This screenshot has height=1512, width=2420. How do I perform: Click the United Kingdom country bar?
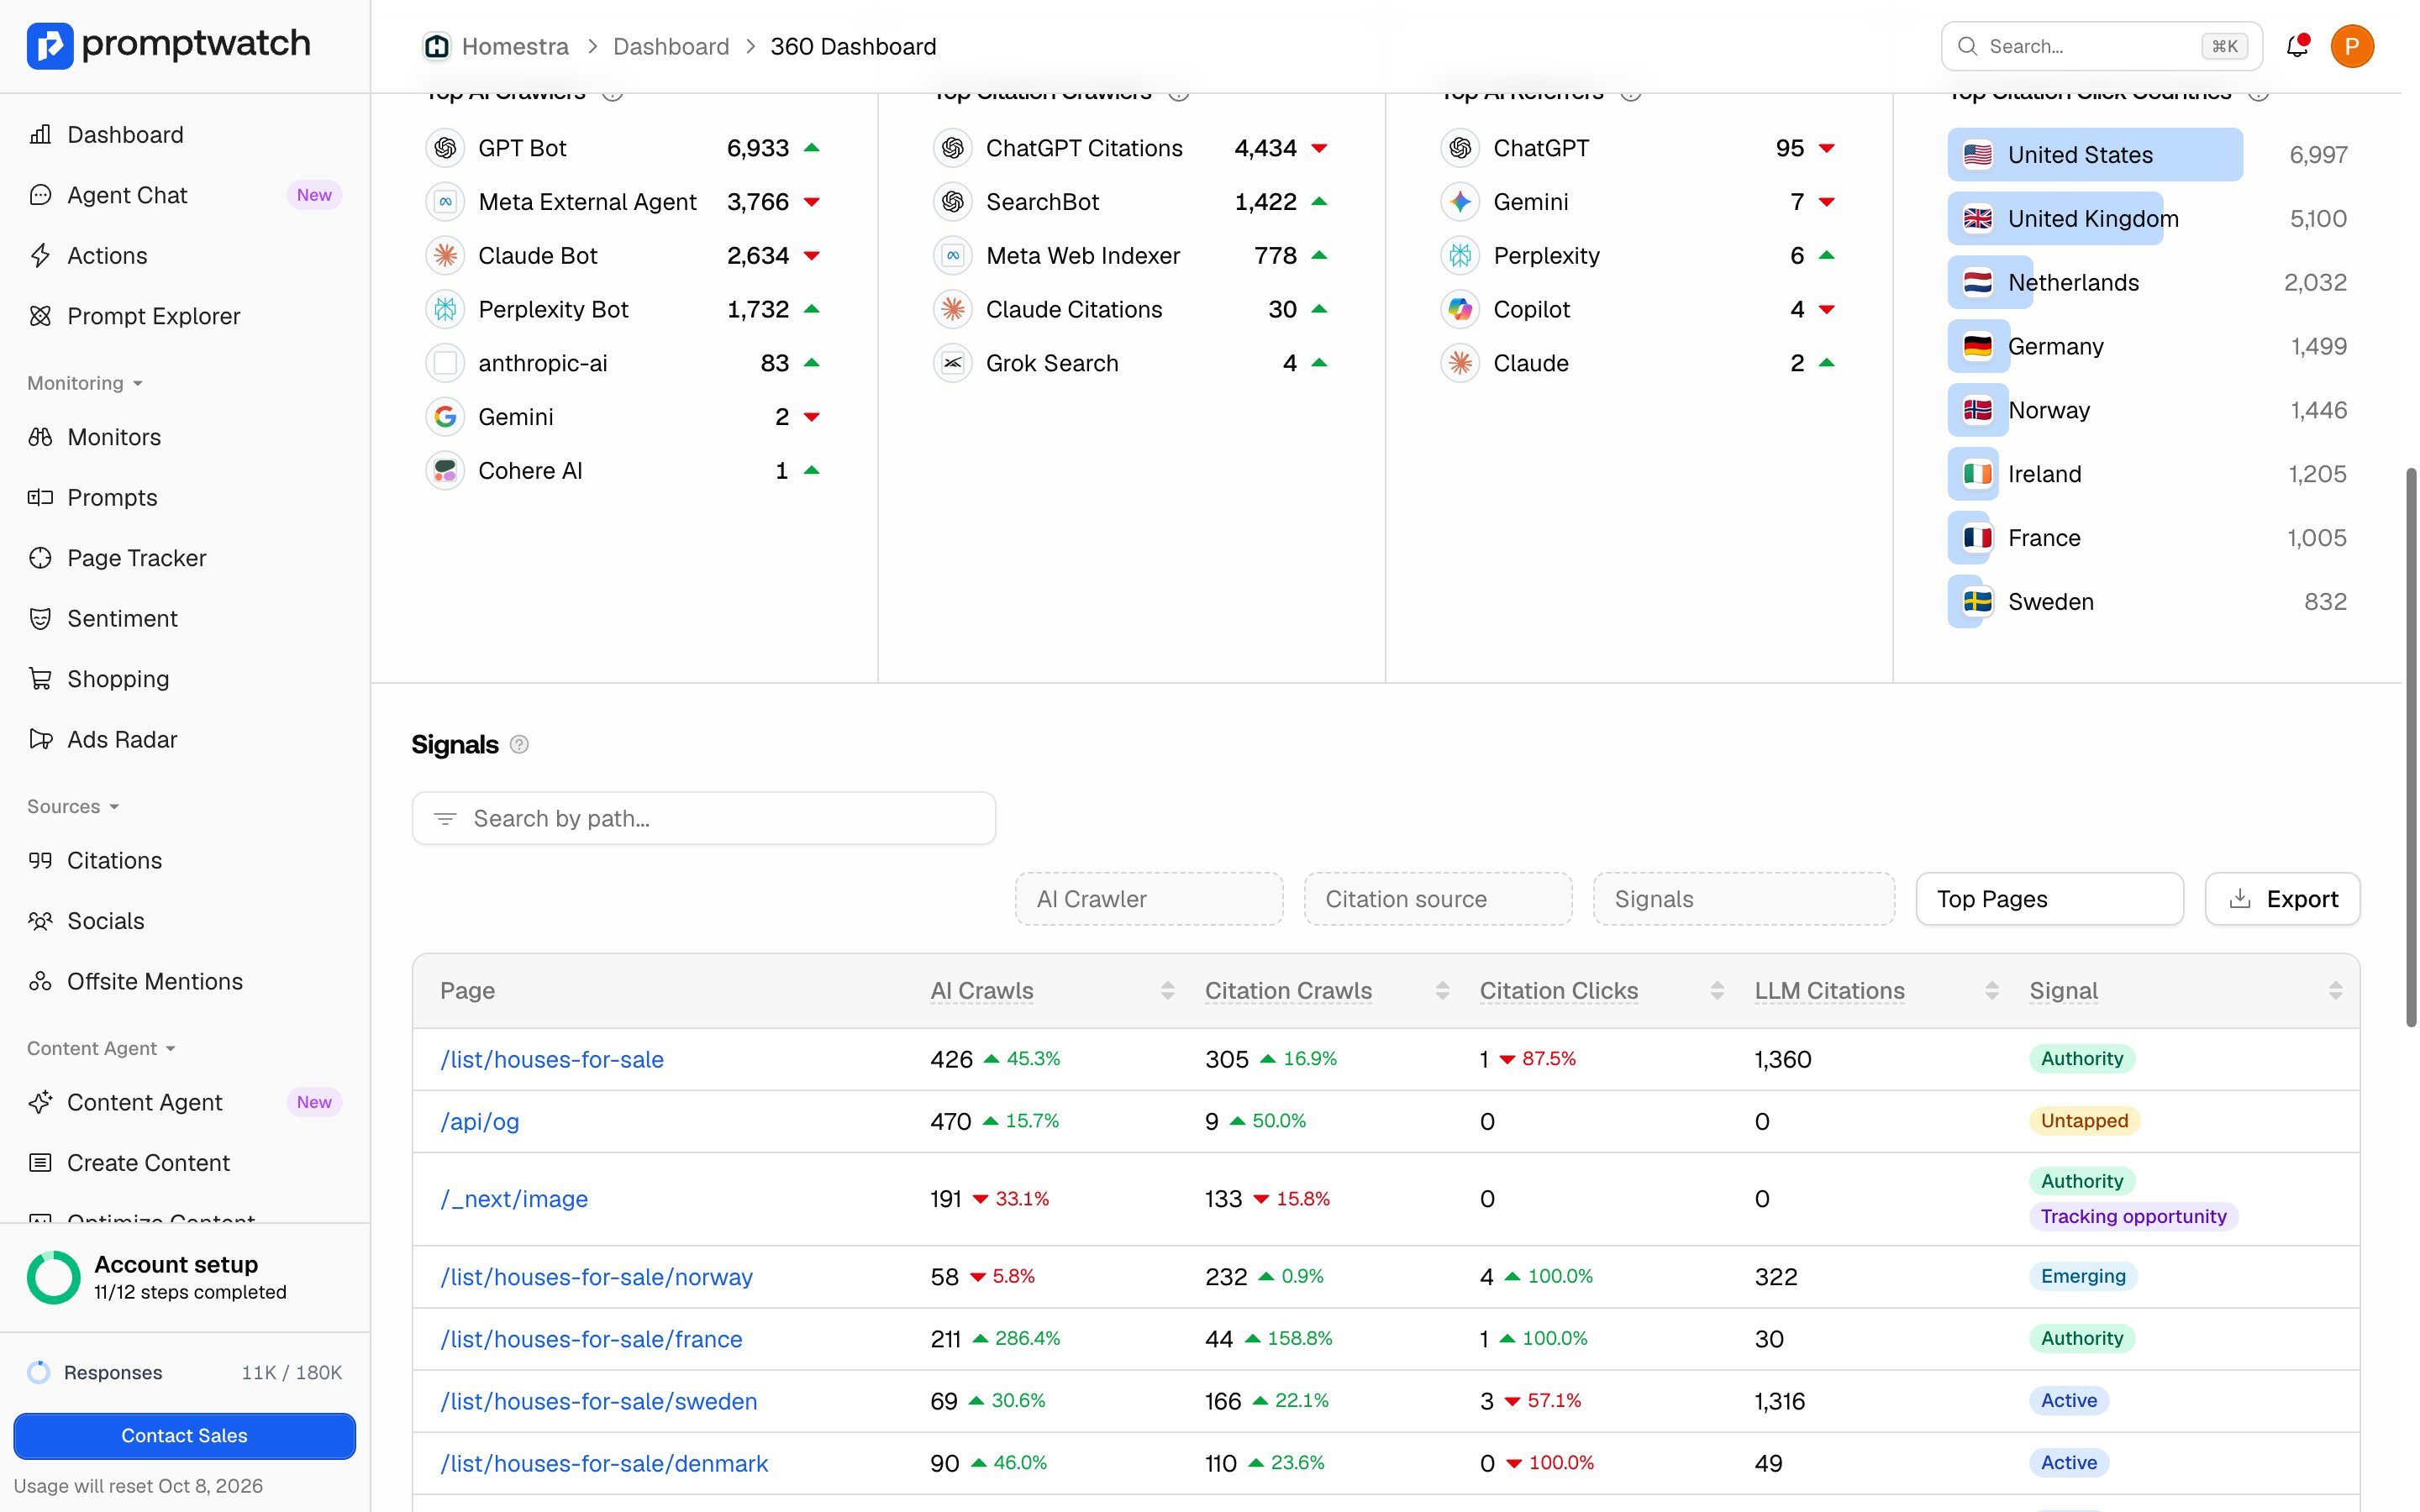click(2056, 219)
